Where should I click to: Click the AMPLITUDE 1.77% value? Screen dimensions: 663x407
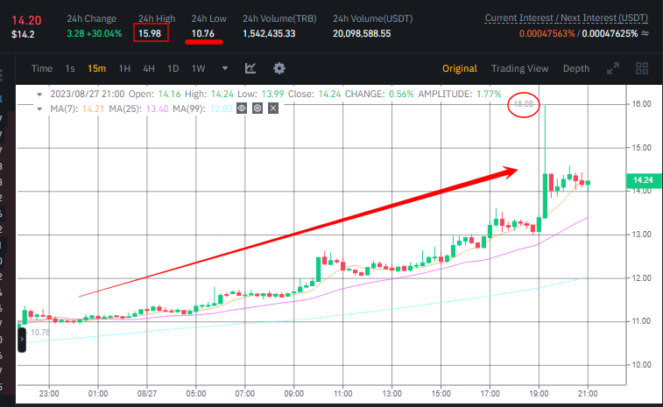coord(489,94)
